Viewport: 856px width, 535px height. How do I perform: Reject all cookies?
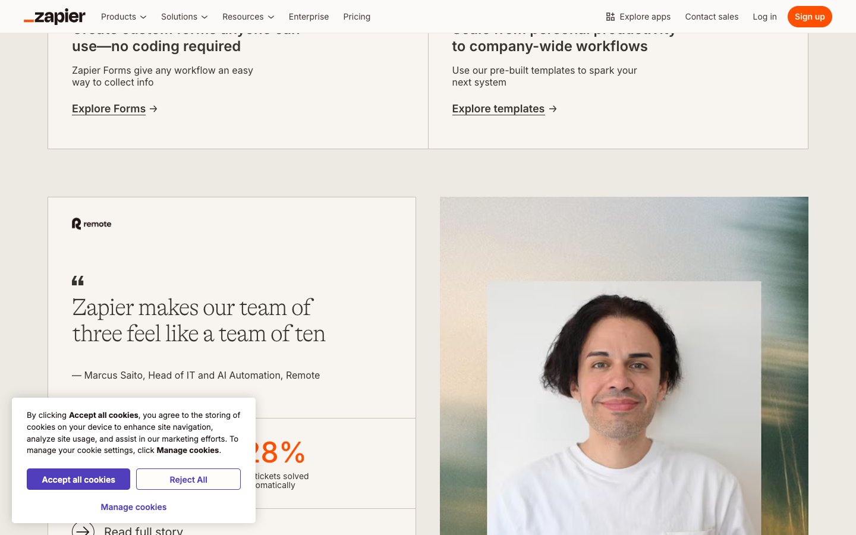[188, 480]
